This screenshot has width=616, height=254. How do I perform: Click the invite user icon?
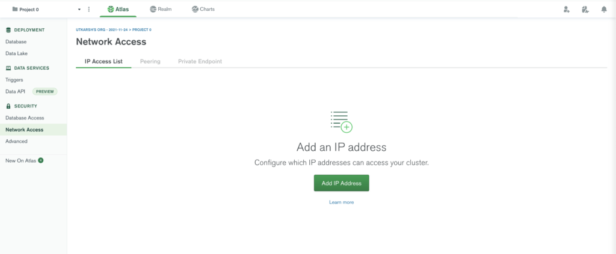566,9
